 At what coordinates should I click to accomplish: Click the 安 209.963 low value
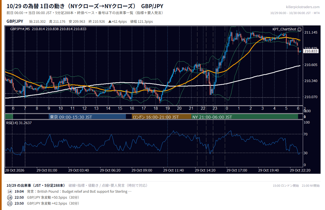77,21
